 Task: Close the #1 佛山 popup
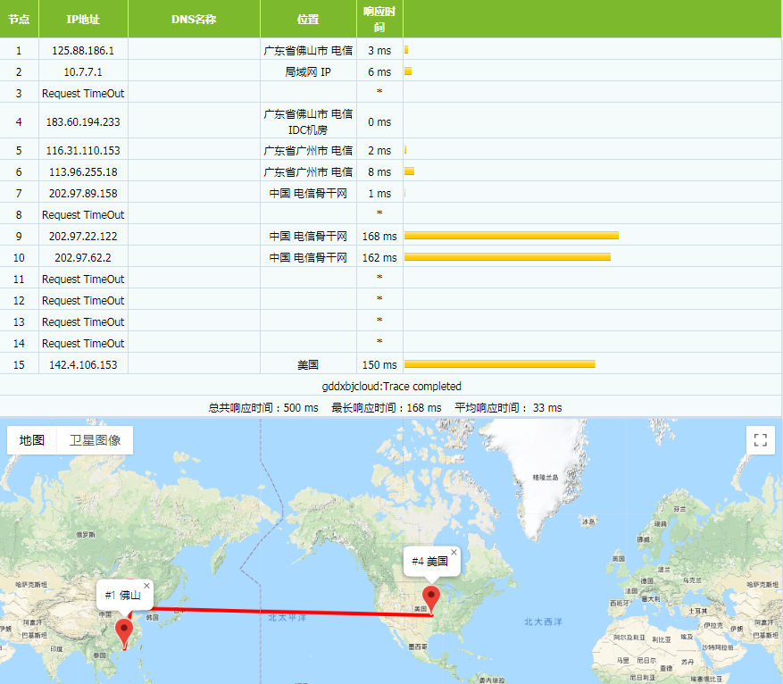pyautogui.click(x=147, y=586)
